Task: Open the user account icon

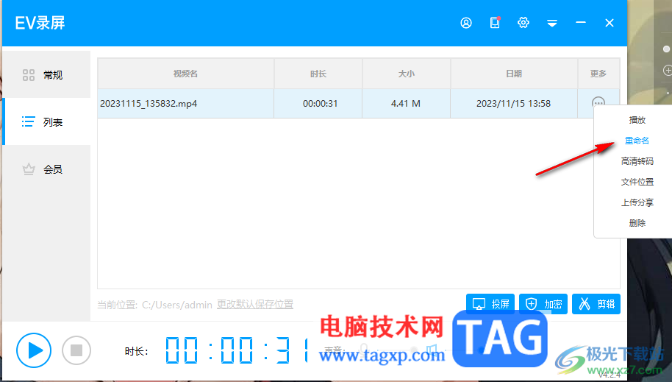Action: pos(466,23)
